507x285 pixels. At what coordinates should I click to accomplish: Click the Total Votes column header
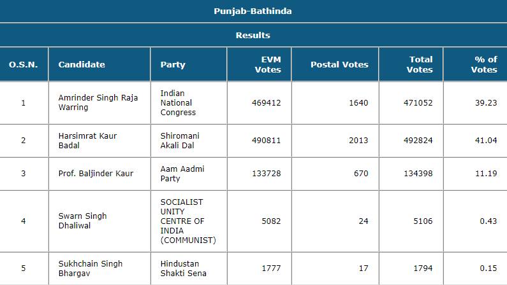420,64
